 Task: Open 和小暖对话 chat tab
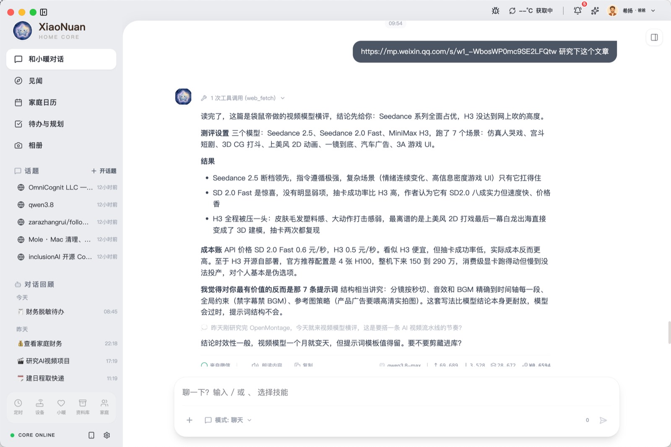61,59
